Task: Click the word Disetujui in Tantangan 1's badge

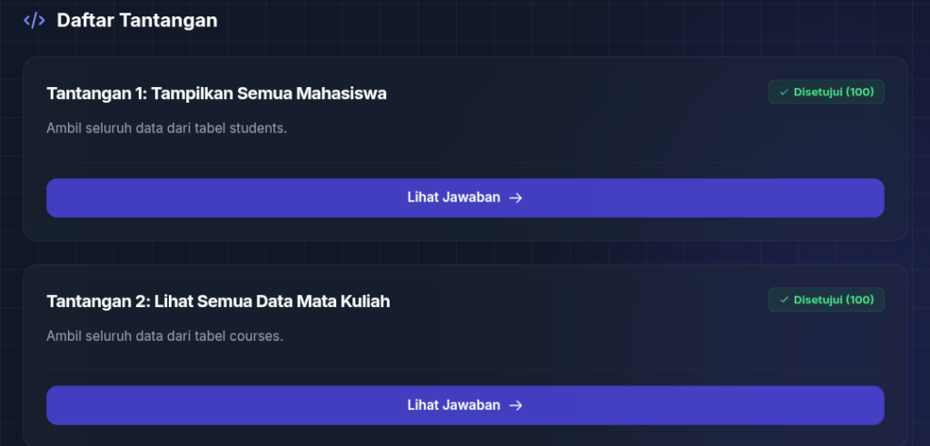Action: 818,92
